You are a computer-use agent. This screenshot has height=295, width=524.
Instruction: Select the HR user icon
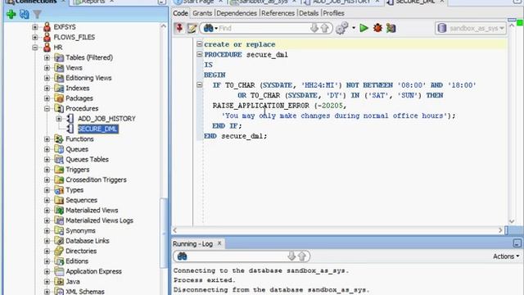[x=47, y=48]
